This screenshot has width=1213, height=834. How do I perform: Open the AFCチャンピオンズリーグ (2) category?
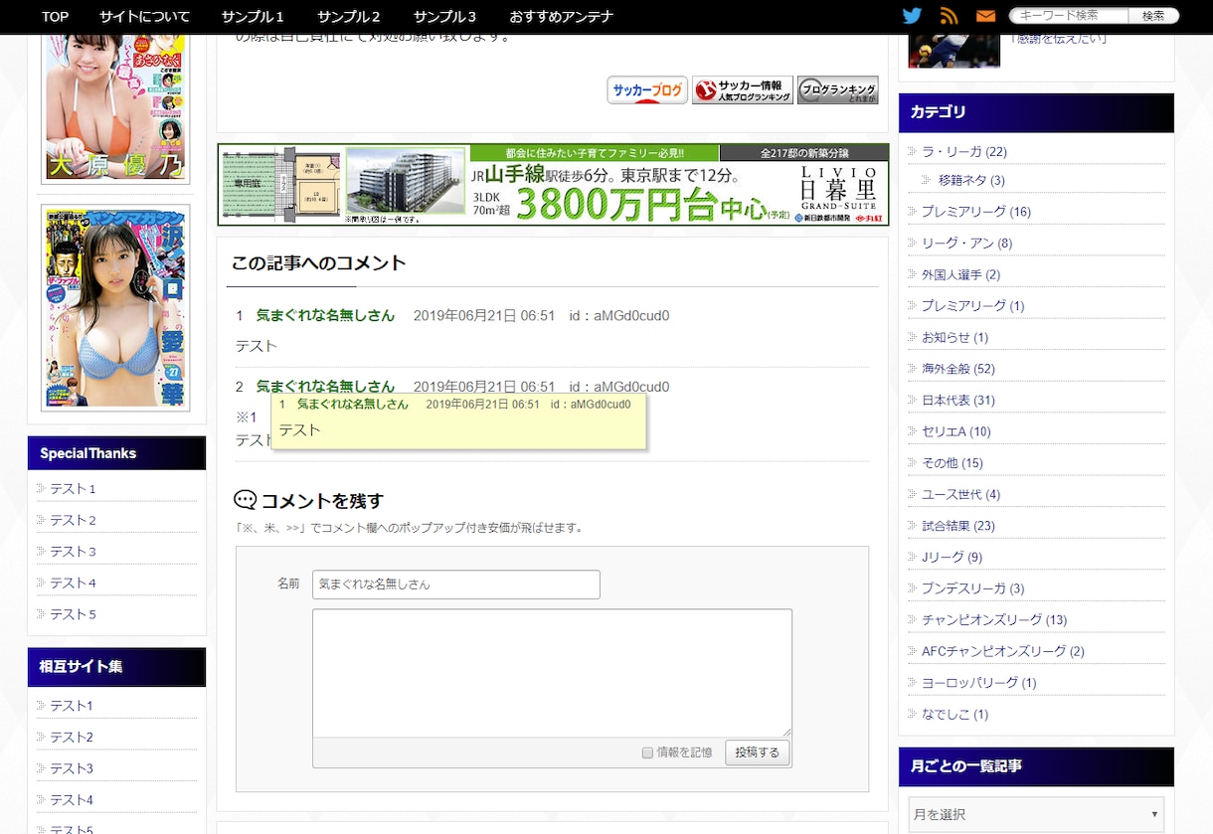[x=1003, y=651]
